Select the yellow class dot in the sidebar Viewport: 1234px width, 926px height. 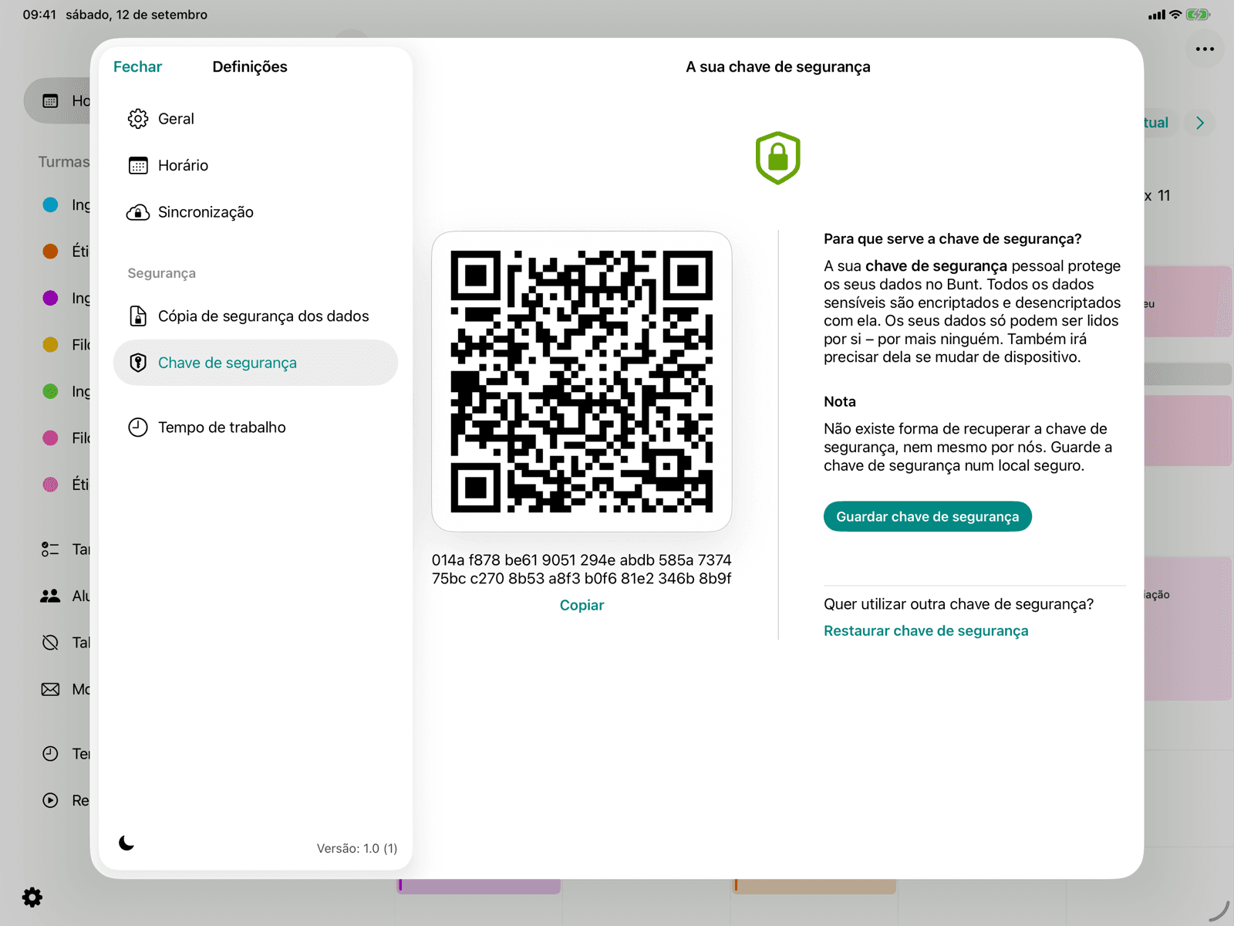50,344
